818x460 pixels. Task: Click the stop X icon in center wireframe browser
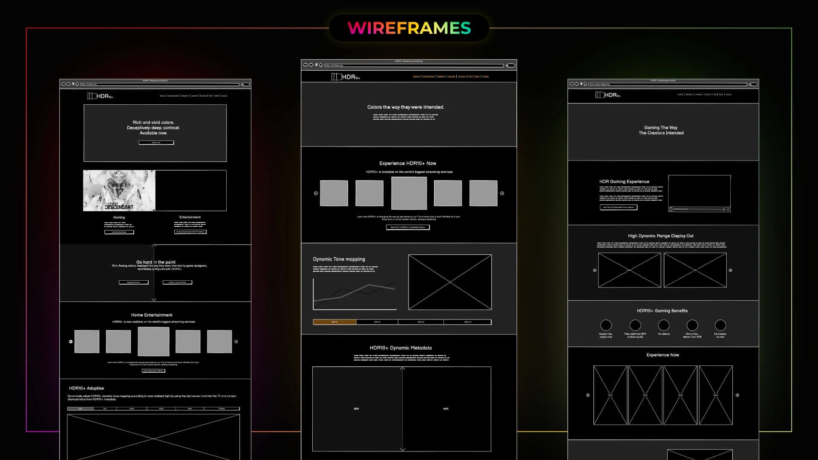[316, 65]
